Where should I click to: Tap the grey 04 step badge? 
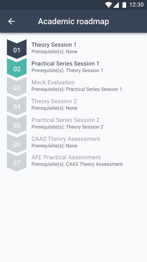tap(17, 106)
